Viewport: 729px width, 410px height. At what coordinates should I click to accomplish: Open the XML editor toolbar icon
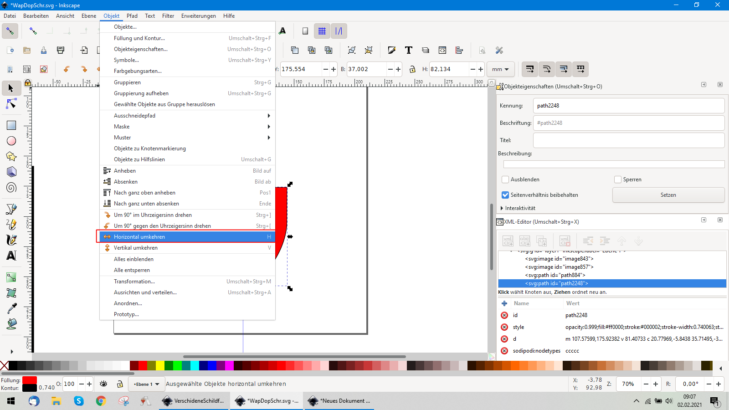(442, 50)
